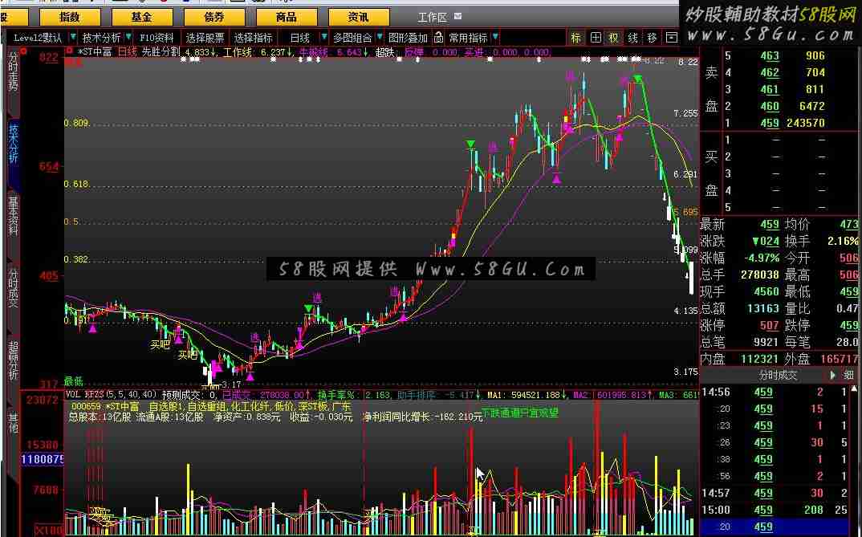This screenshot has width=862, height=537.
Task: Toggle the 标 marker icon
Action: [575, 38]
